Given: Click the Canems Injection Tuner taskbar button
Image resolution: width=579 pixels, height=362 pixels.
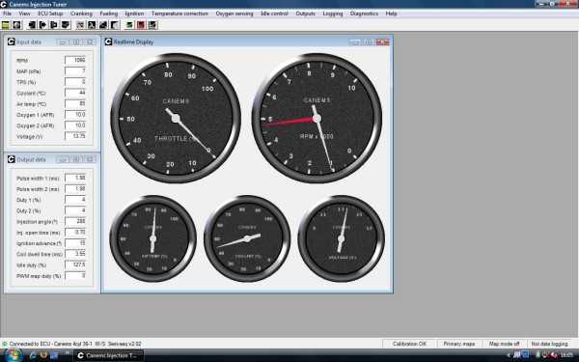Looking at the screenshot, I should coord(108,355).
